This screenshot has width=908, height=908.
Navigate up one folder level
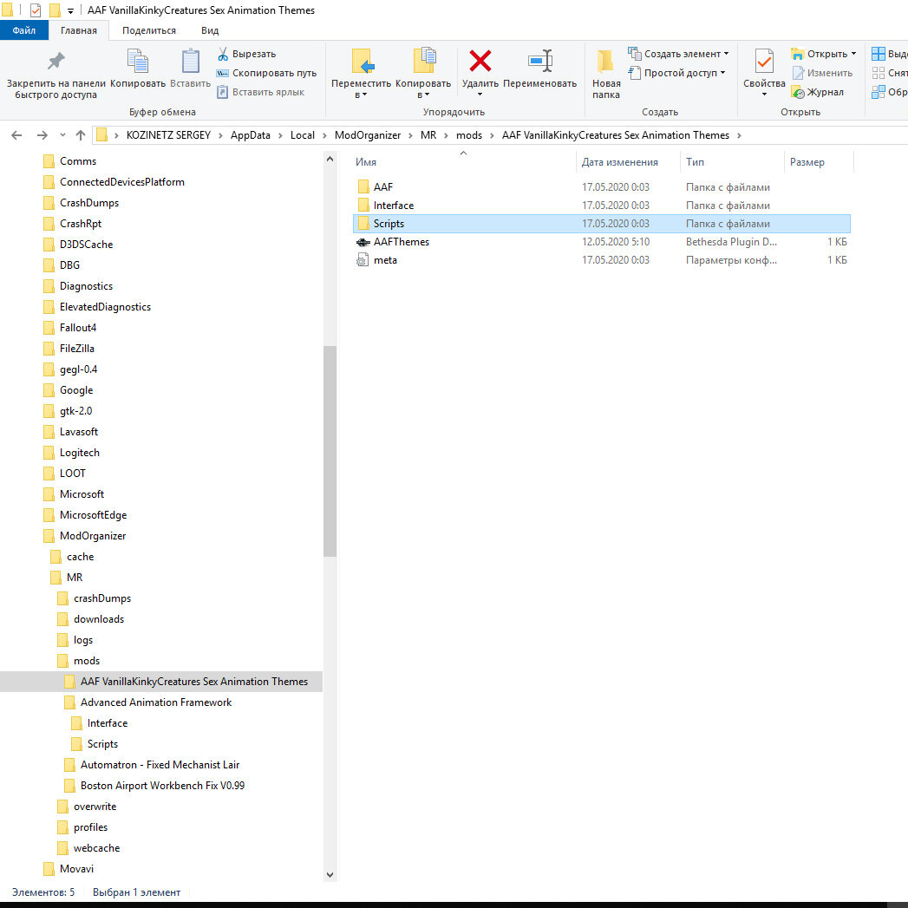pos(81,135)
